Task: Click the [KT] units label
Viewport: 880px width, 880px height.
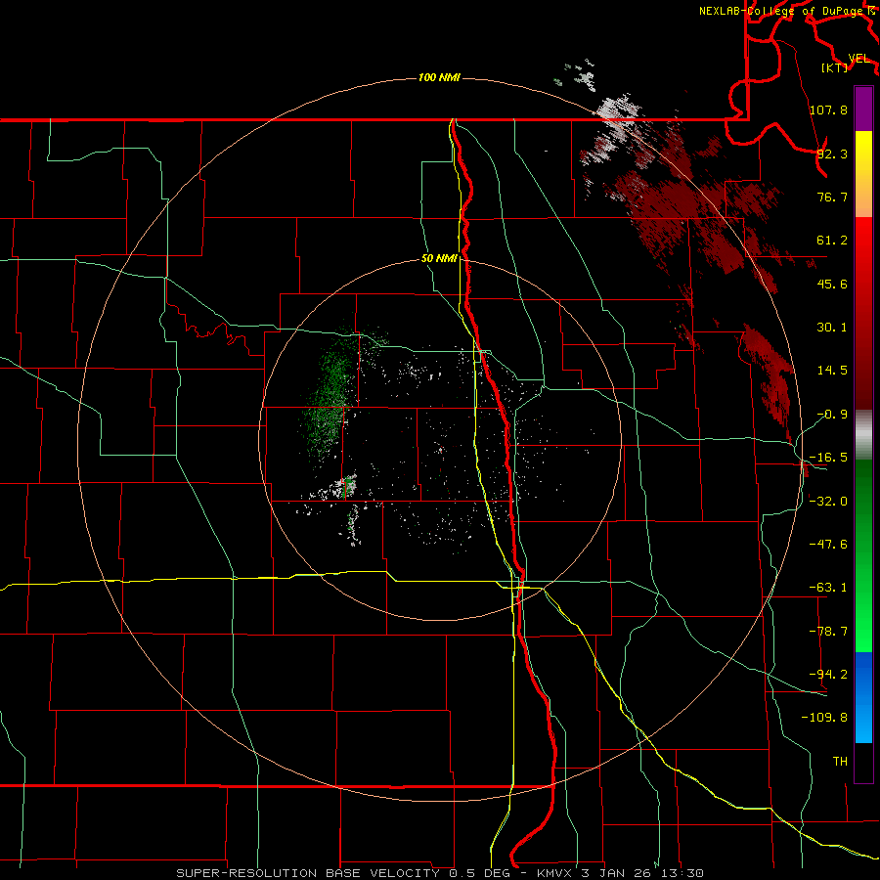Action: tap(835, 67)
